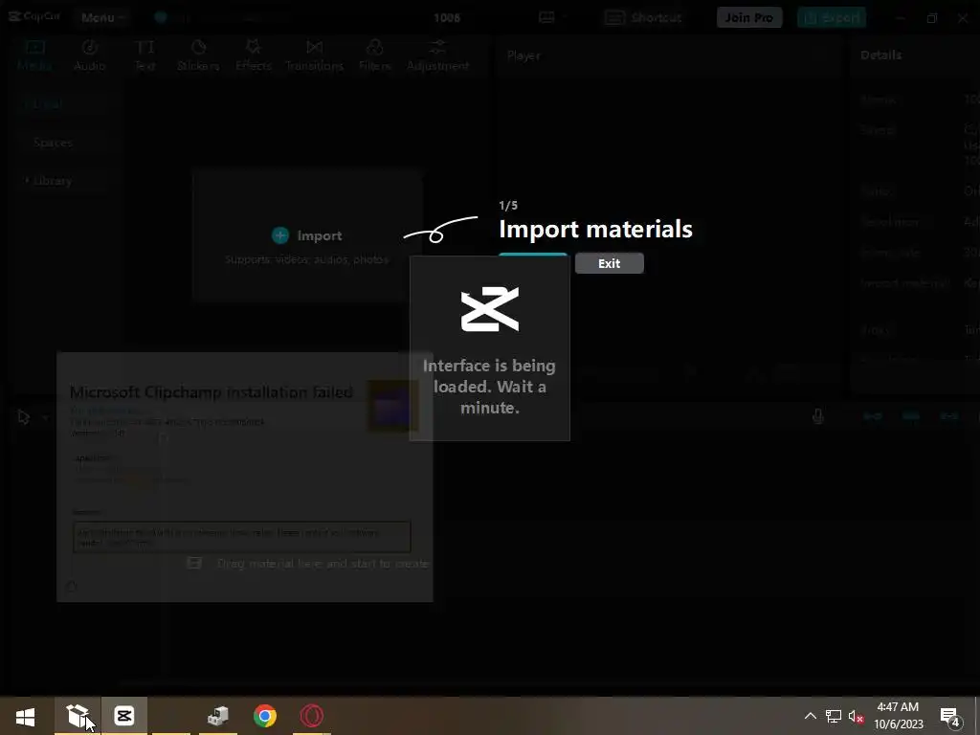Viewport: 980px width, 735px height.
Task: Open the Adjustment tab
Action: click(437, 55)
